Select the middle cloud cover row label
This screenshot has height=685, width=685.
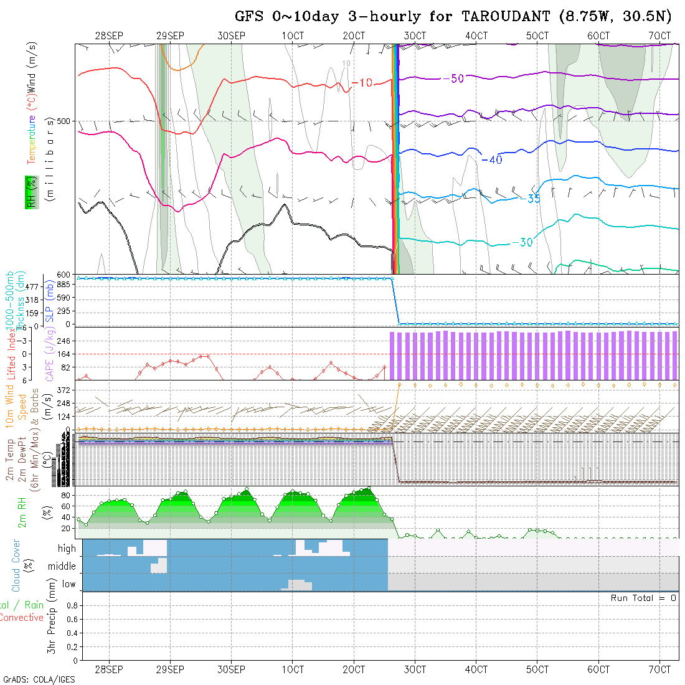point(62,566)
